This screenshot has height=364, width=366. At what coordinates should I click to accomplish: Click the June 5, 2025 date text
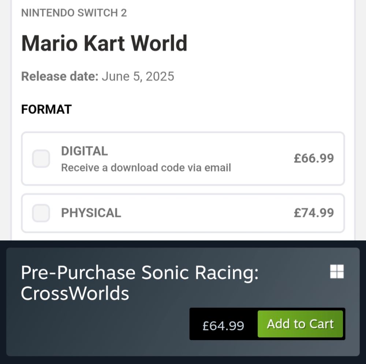(x=138, y=76)
